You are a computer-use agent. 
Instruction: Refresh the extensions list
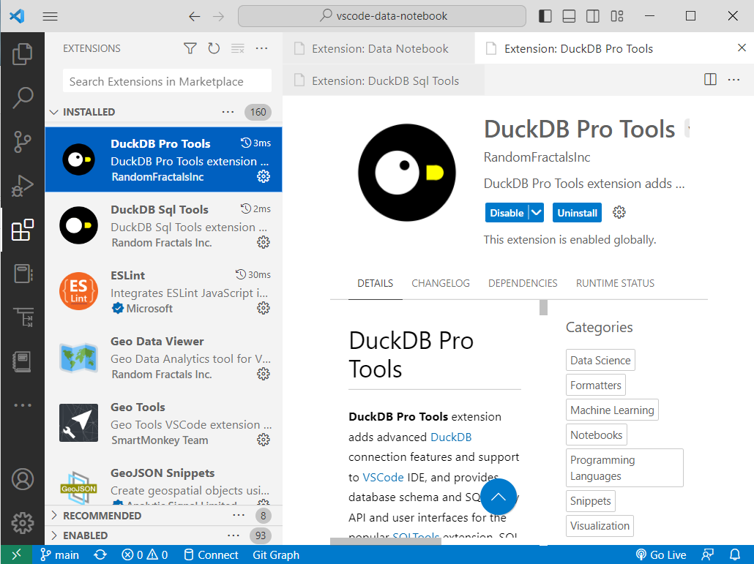coord(214,48)
